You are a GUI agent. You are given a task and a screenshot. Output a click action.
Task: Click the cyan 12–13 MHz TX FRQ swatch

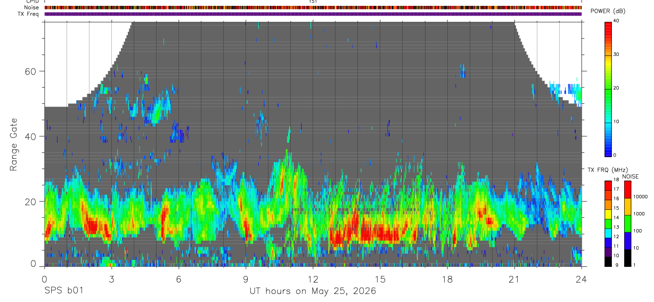(608, 233)
